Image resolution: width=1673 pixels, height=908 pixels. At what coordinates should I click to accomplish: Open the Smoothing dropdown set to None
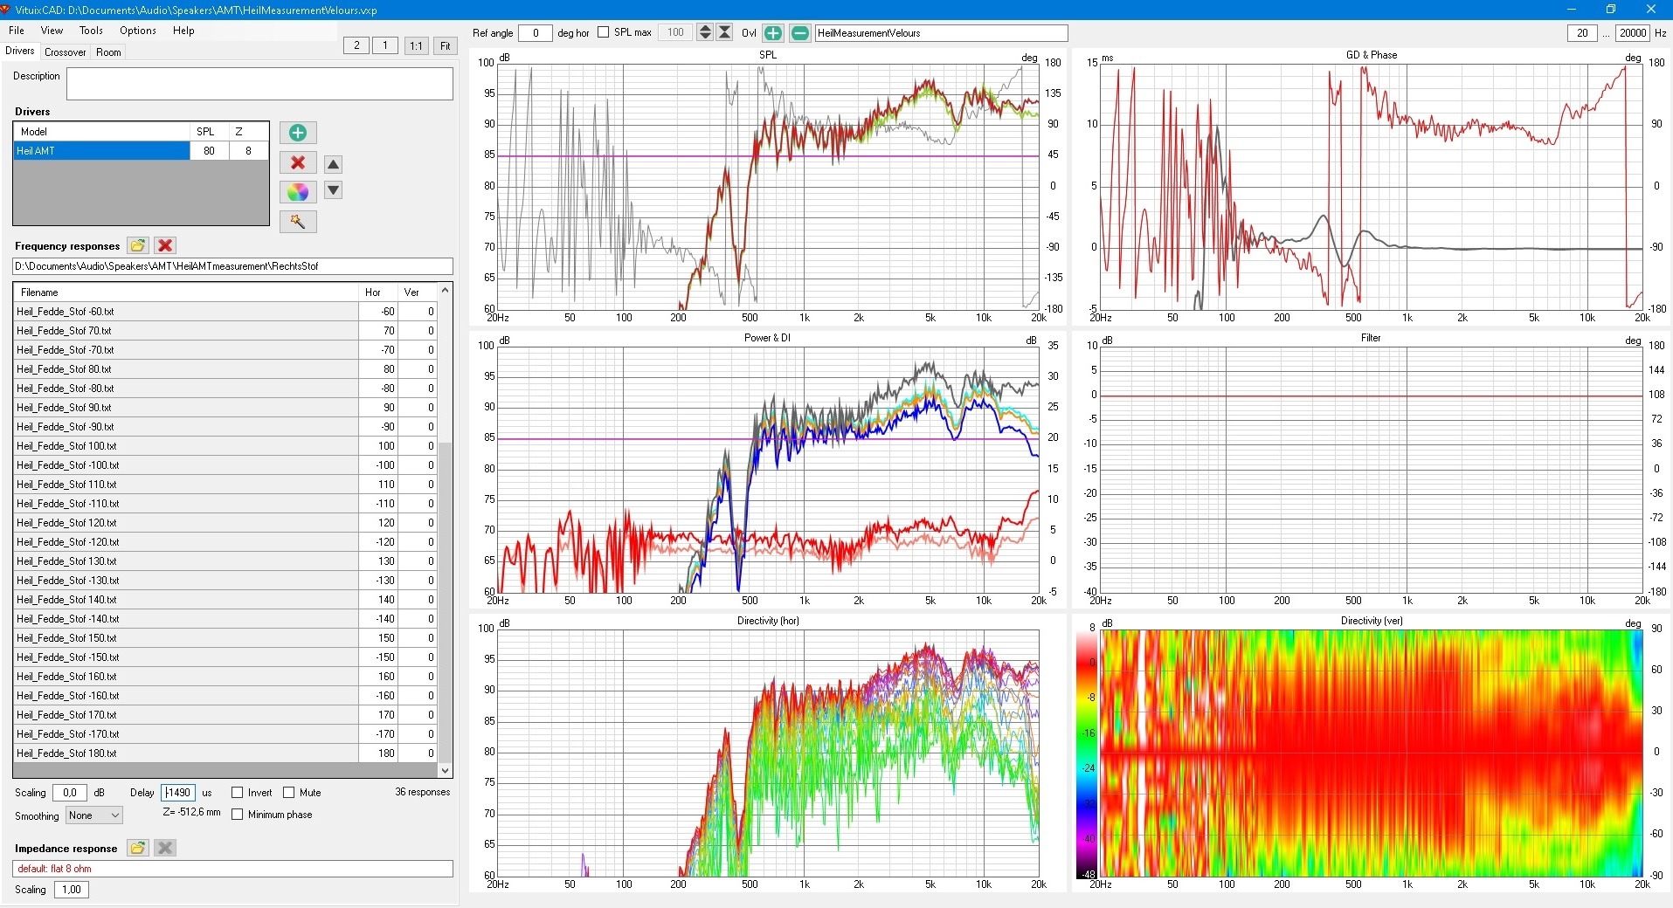click(x=94, y=815)
